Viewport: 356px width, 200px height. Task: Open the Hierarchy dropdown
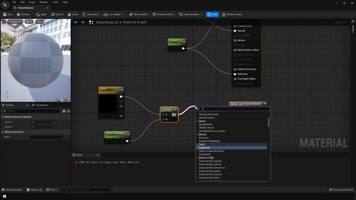(91, 14)
